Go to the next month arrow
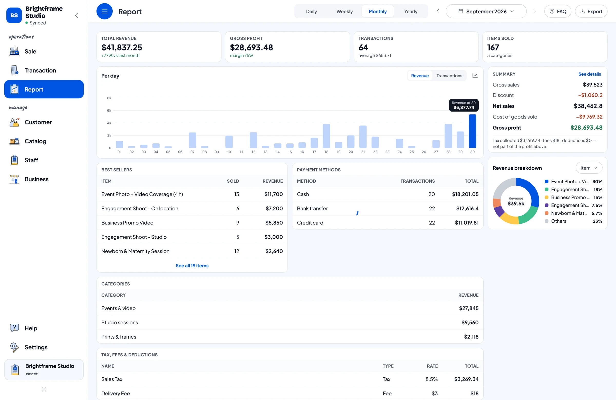The width and height of the screenshot is (616, 400). click(x=535, y=11)
